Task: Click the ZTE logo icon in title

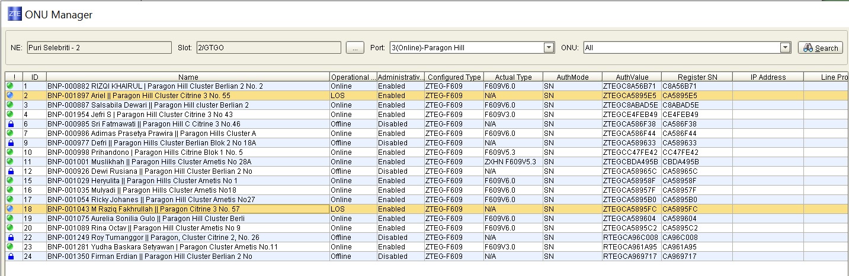Action: (14, 15)
